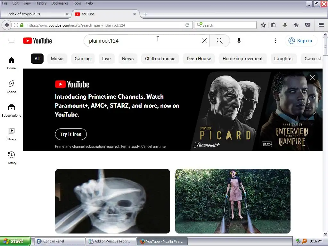Close the YouTube tab
Viewport: 328px width, 246px height.
tap(135, 14)
